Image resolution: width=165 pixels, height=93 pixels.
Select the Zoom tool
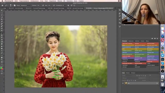[x=2, y=60]
